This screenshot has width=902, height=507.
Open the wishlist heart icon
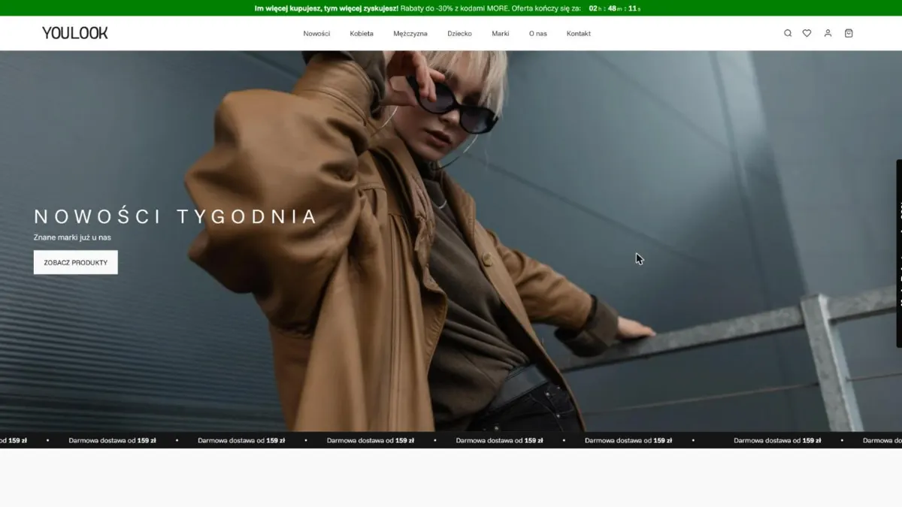click(x=807, y=33)
